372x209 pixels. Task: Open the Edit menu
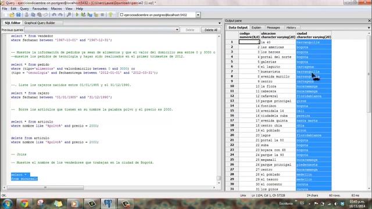(x=13, y=9)
